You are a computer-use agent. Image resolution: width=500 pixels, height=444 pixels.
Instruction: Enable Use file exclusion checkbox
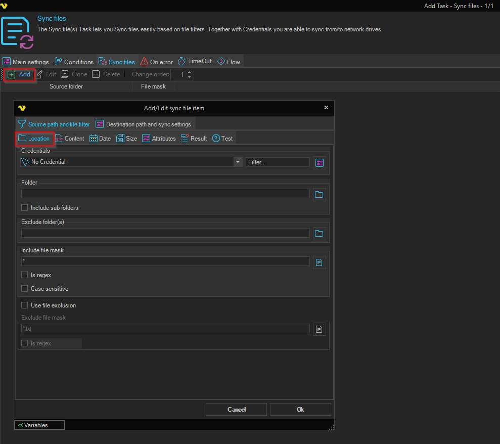tap(25, 305)
